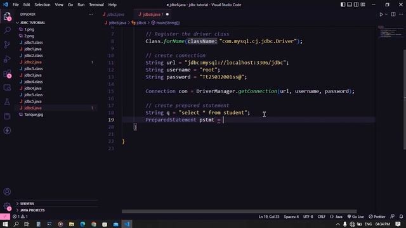Screen dimensions: 406x228
Task: Open jdbc1.class in the explorer
Action: coord(34,42)
